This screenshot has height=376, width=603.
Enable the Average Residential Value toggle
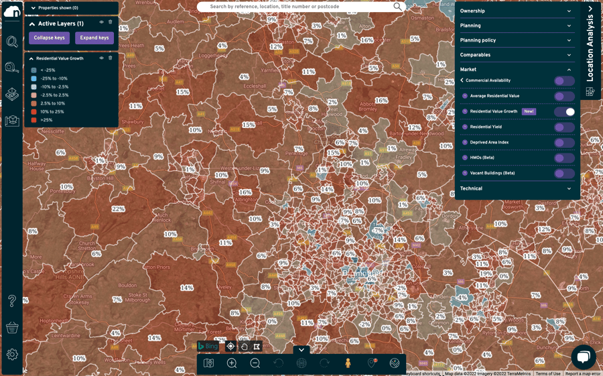click(x=564, y=97)
